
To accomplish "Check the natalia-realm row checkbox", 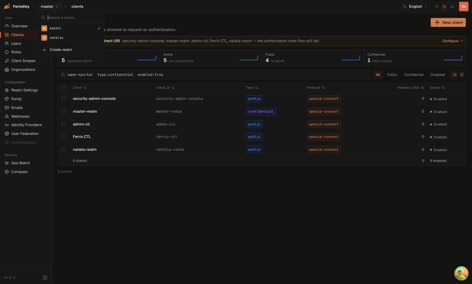I will pos(63,149).
